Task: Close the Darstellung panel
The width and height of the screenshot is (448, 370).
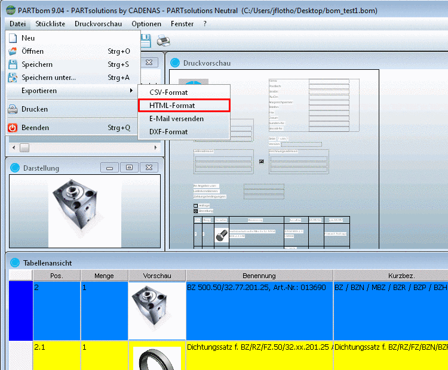Action: (x=149, y=168)
